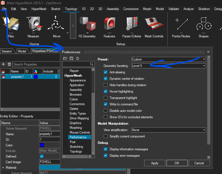Click the Name value field property1

50,134
